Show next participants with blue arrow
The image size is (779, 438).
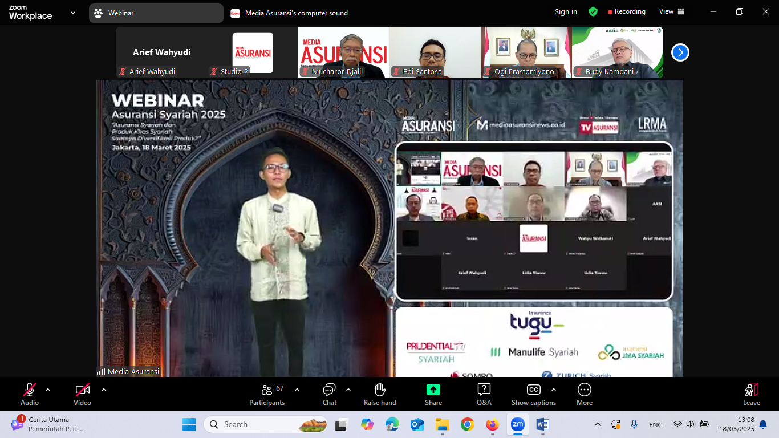(680, 52)
